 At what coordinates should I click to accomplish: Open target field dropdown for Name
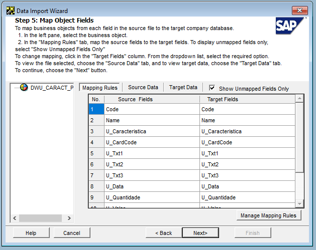coord(247,120)
